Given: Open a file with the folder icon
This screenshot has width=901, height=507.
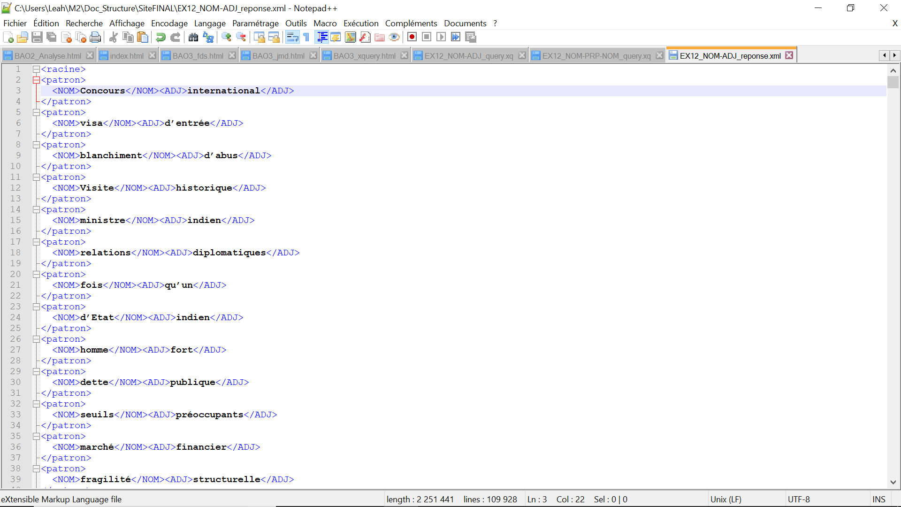Looking at the screenshot, I should tap(23, 38).
